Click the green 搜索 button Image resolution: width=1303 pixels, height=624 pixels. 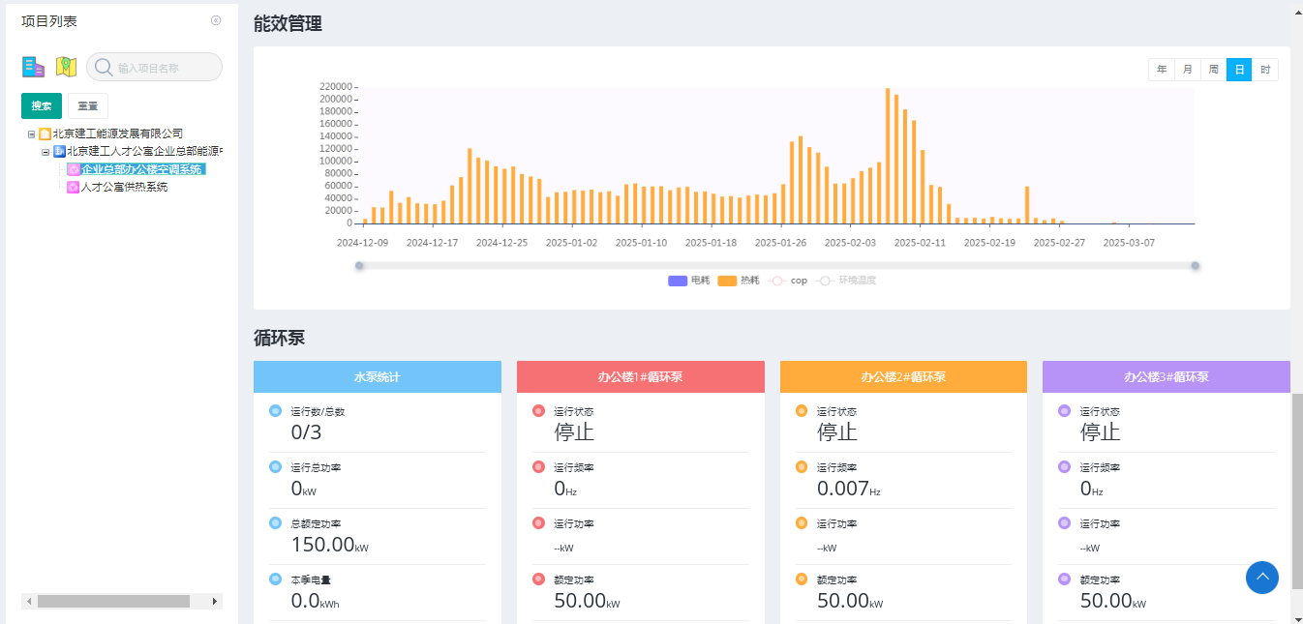(42, 106)
